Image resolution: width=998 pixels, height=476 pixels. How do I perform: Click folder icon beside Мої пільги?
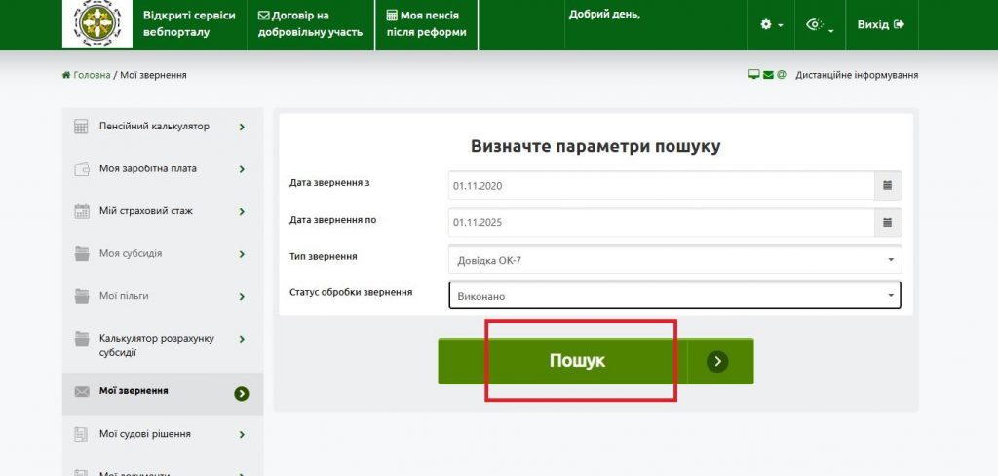[82, 296]
